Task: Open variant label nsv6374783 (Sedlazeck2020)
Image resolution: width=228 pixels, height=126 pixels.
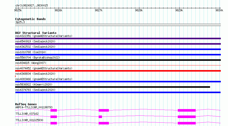Action: pos(35,90)
